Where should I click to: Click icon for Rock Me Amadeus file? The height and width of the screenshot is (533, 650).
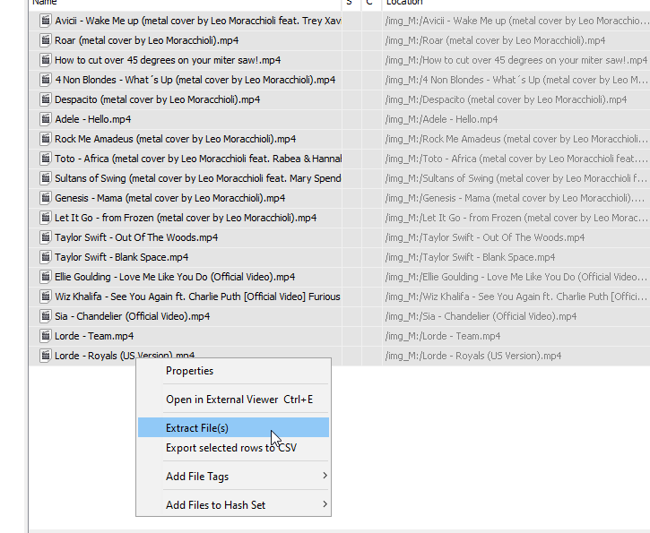coord(45,139)
